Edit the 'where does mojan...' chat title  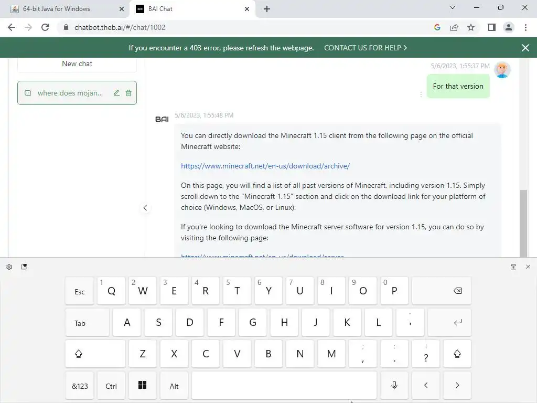click(x=117, y=93)
